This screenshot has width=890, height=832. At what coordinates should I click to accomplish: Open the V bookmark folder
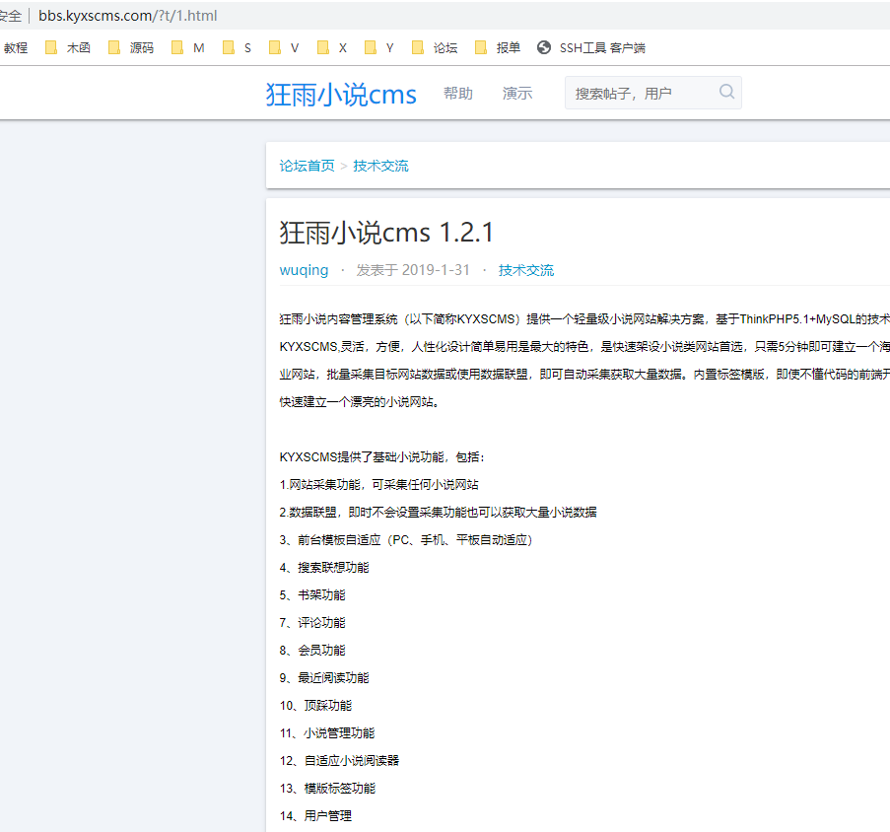(x=284, y=47)
